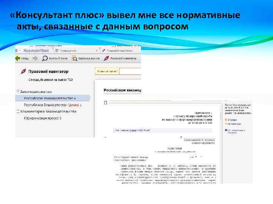Collapse Комментарии законодательства section
The width and height of the screenshot is (273, 204).
click(18, 111)
